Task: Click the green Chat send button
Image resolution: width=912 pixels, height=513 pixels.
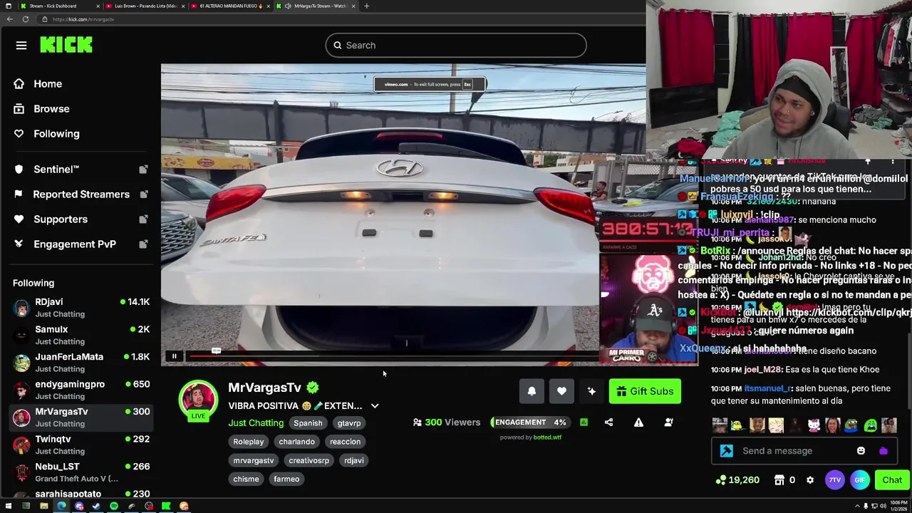Action: click(892, 480)
